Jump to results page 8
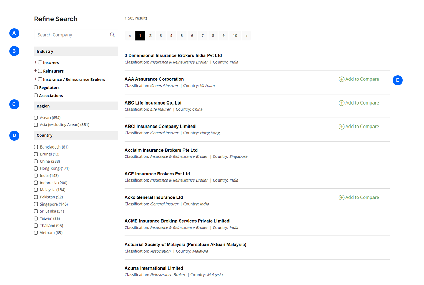Screen dimensions: 424x285 pyautogui.click(x=213, y=35)
